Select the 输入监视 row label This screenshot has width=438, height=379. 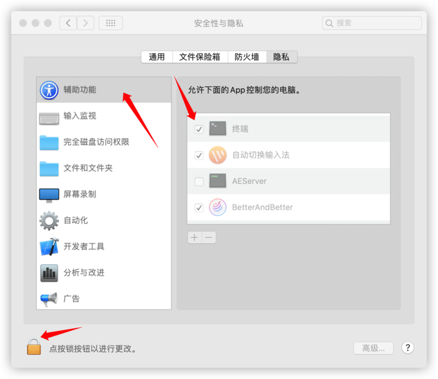(79, 116)
